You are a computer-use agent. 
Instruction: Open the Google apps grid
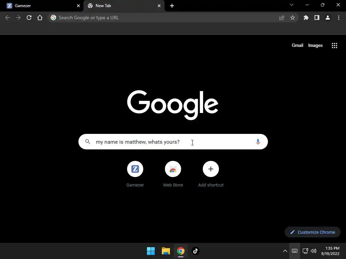[x=335, y=46]
